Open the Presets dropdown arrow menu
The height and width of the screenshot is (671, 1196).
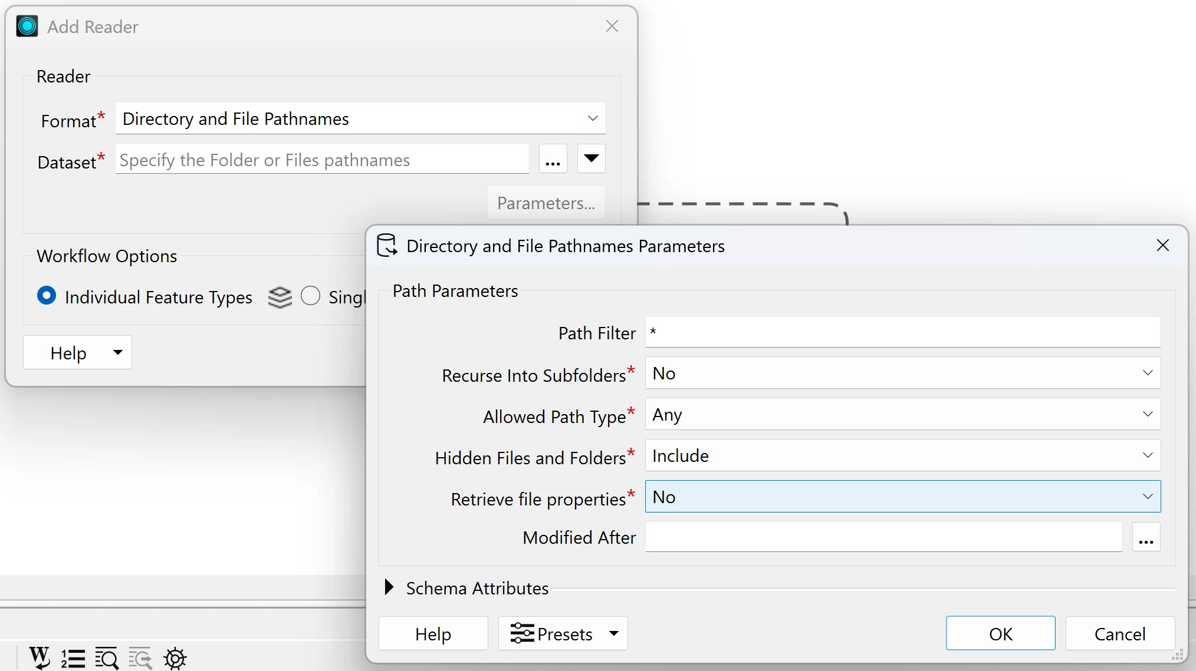click(x=614, y=633)
